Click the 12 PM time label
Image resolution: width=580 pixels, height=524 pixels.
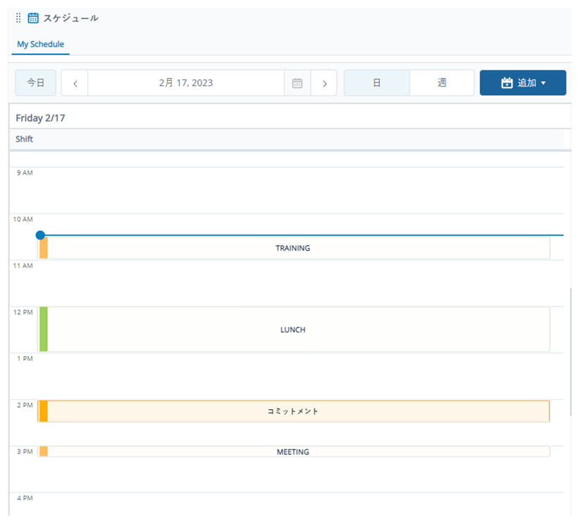coord(23,312)
